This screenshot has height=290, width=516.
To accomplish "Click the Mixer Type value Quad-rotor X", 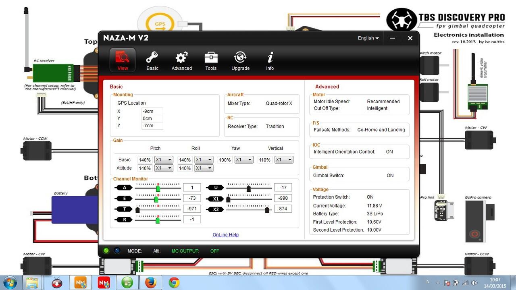I will [279, 104].
